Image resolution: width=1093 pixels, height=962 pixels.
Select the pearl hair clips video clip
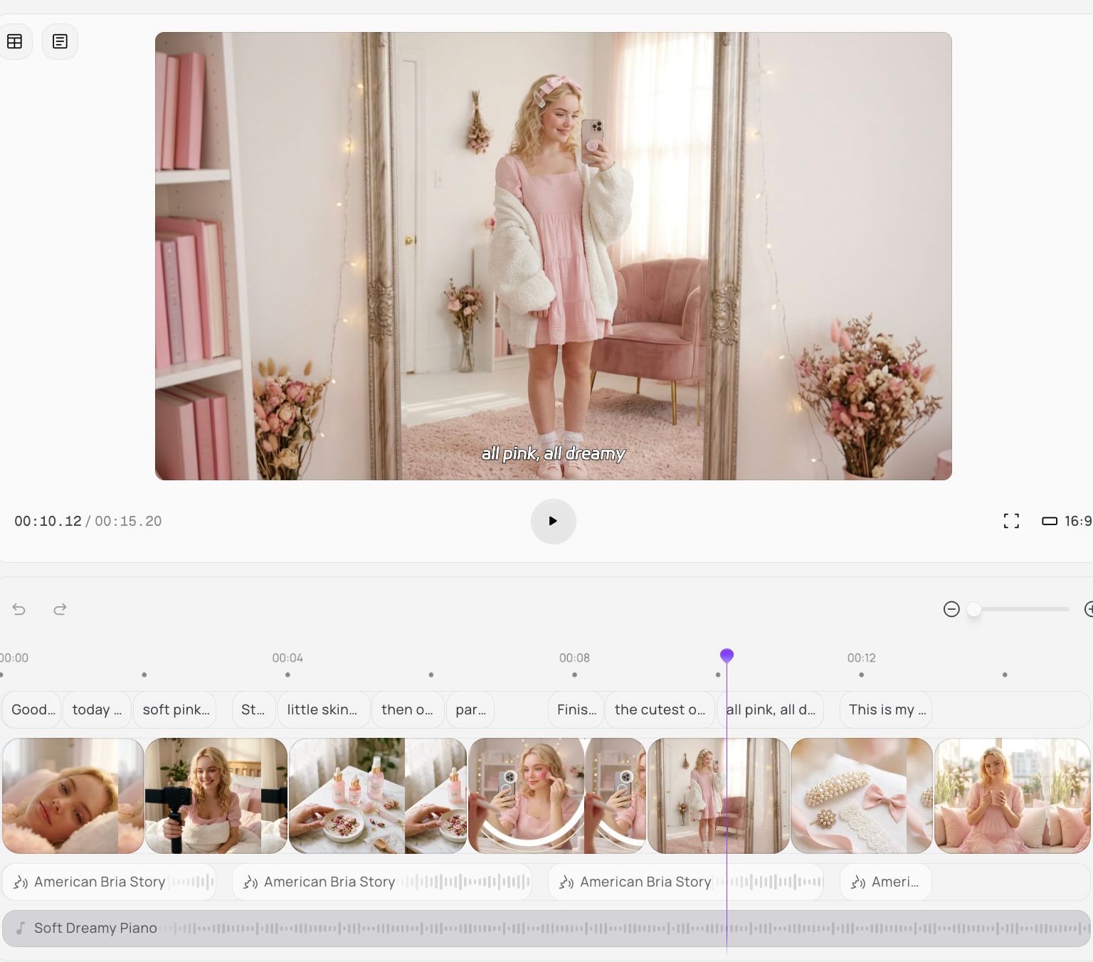coord(861,795)
